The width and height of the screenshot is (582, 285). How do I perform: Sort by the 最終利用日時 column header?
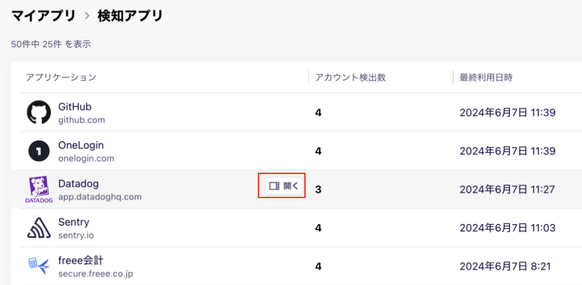point(486,77)
